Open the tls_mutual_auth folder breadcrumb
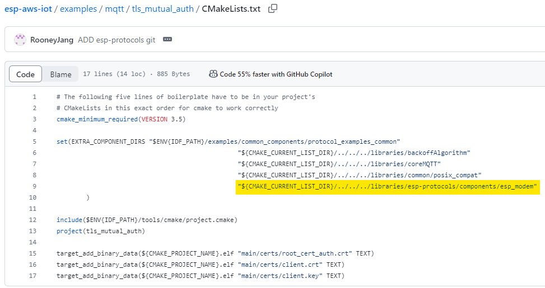The height and width of the screenshot is (288, 545). point(162,9)
